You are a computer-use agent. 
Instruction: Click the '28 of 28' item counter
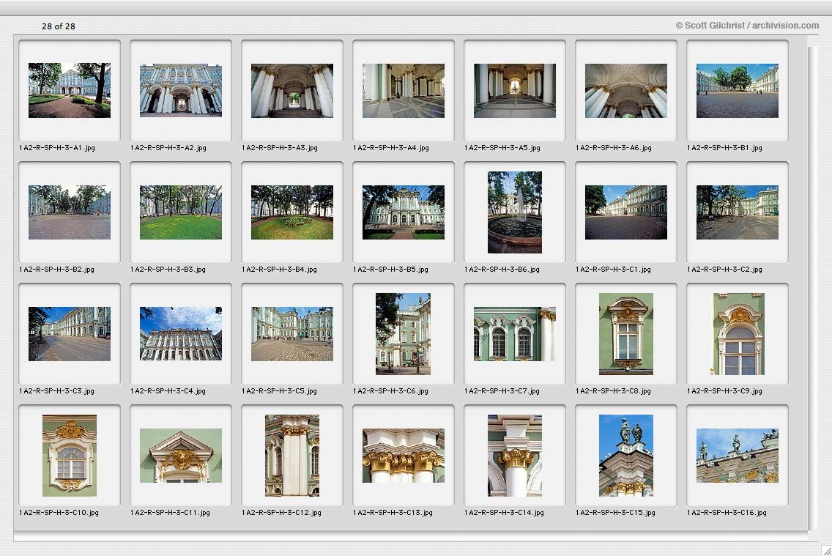point(59,26)
